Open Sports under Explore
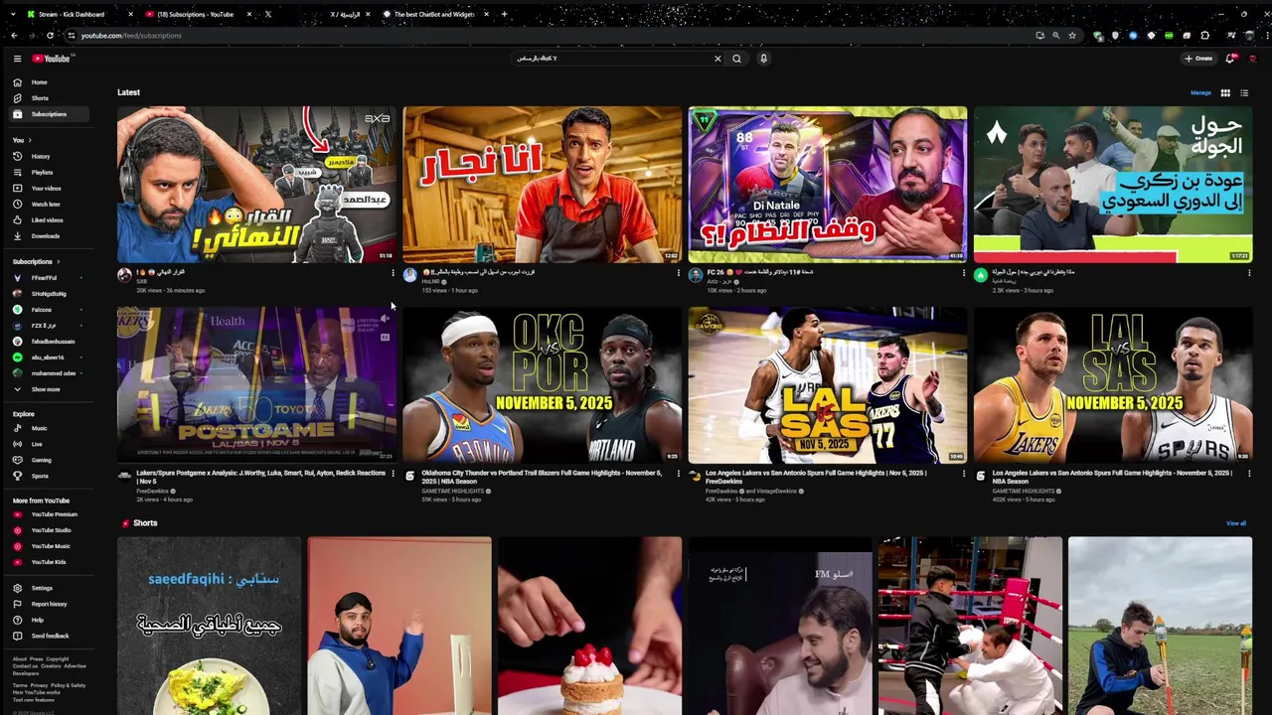1272x715 pixels. pyautogui.click(x=50, y=476)
